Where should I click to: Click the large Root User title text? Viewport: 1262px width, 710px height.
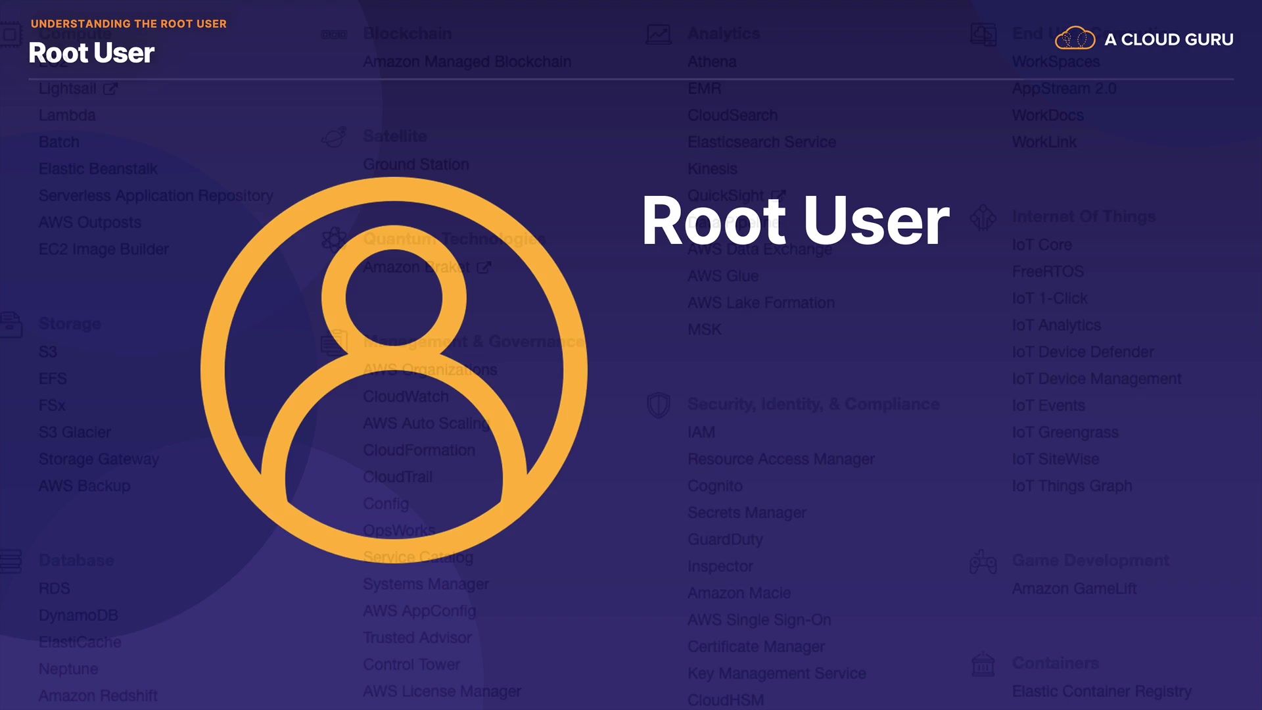(x=795, y=221)
